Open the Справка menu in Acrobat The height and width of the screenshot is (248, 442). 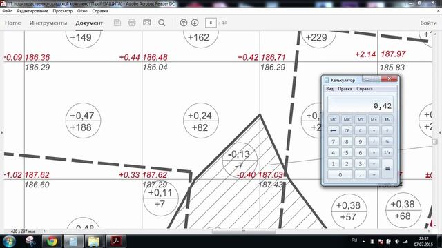pyautogui.click(x=100, y=11)
